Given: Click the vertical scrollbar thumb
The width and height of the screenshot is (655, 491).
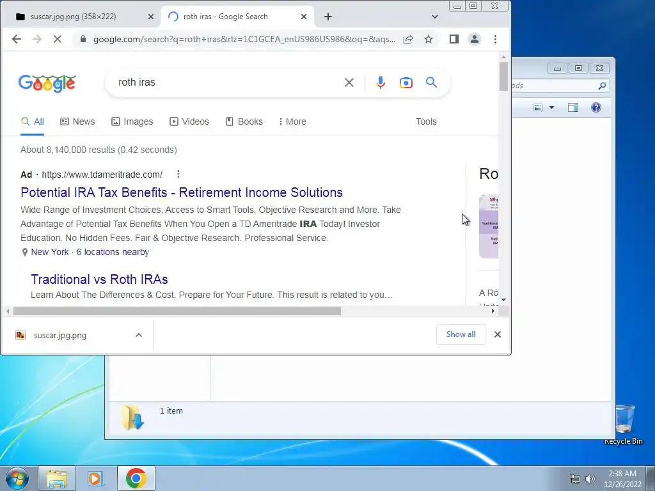Looking at the screenshot, I should pos(503,76).
